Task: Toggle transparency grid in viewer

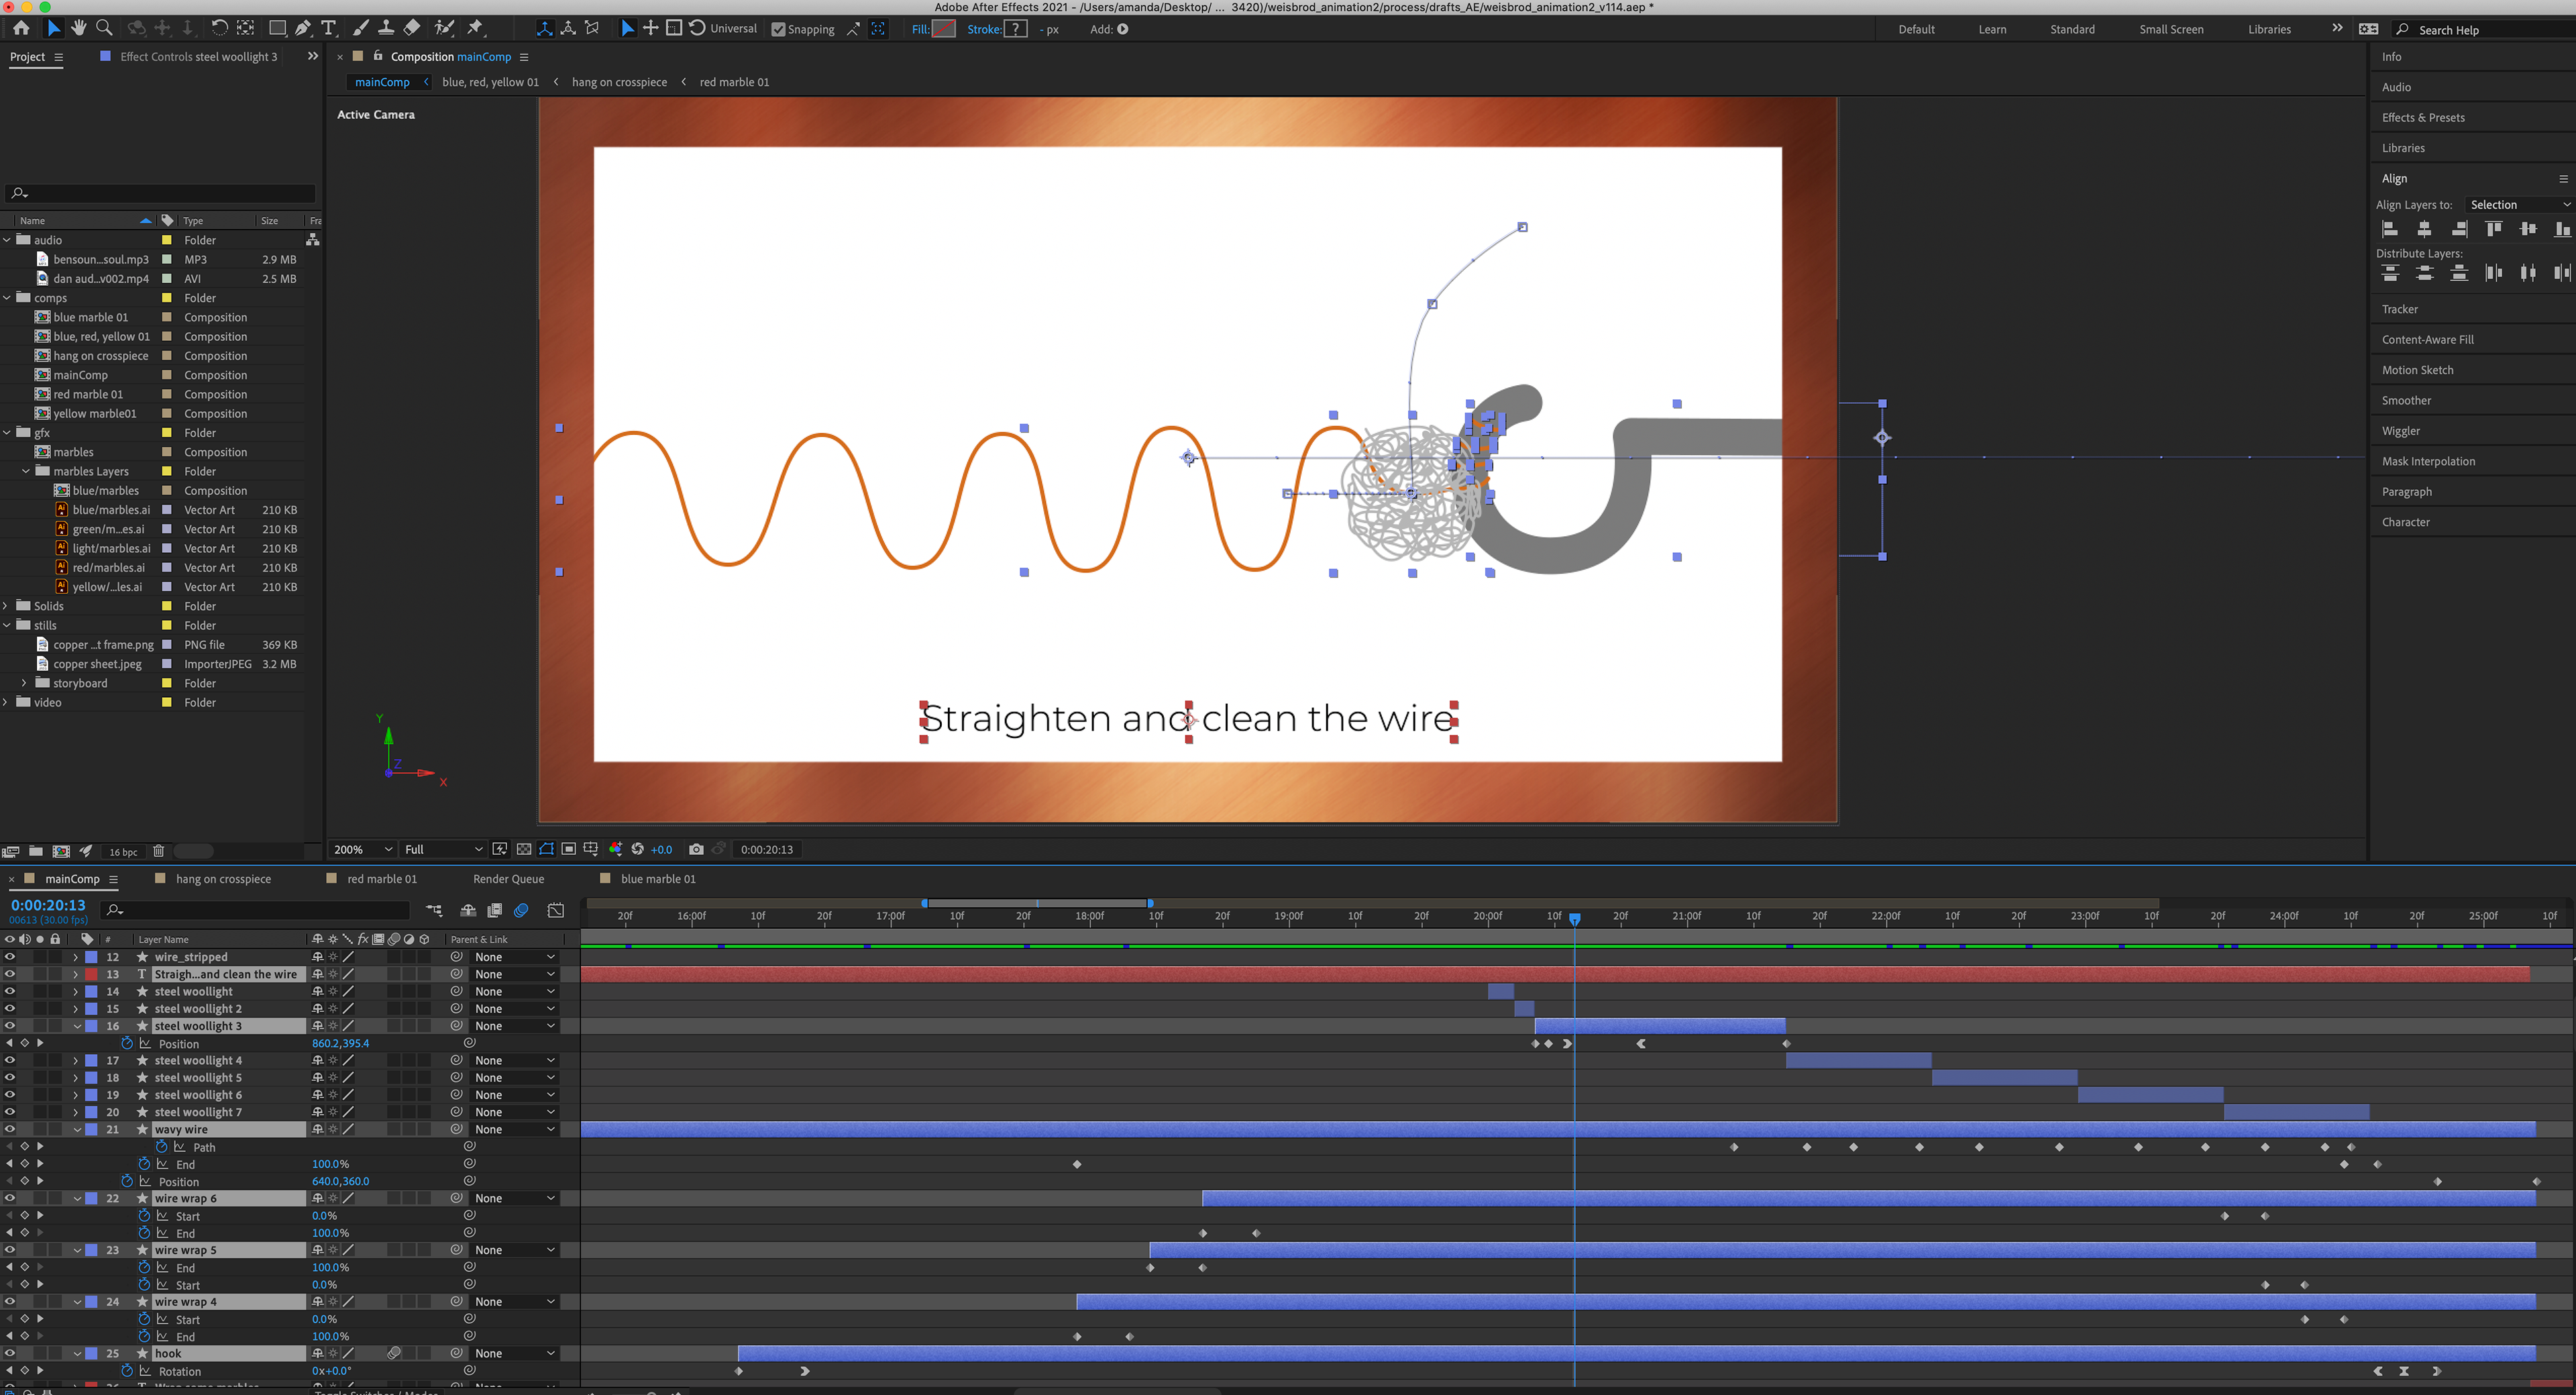Action: [x=524, y=849]
